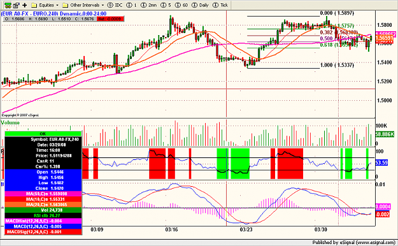Click the Low 1.5402 row

pos(43,183)
